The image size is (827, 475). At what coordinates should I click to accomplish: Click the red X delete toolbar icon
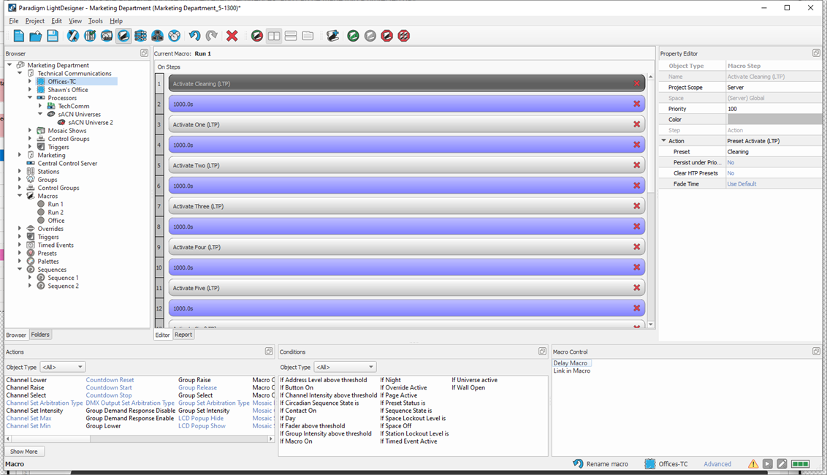pos(232,36)
